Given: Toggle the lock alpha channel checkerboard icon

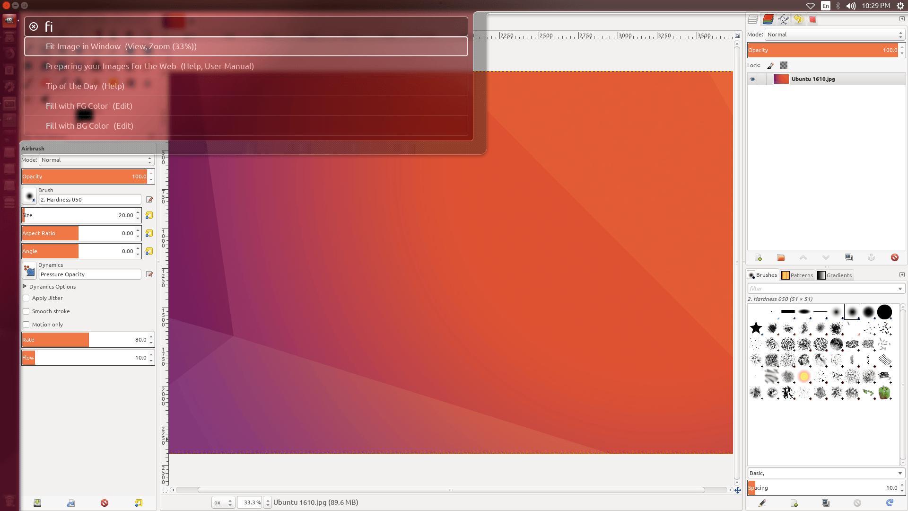Looking at the screenshot, I should pos(784,66).
